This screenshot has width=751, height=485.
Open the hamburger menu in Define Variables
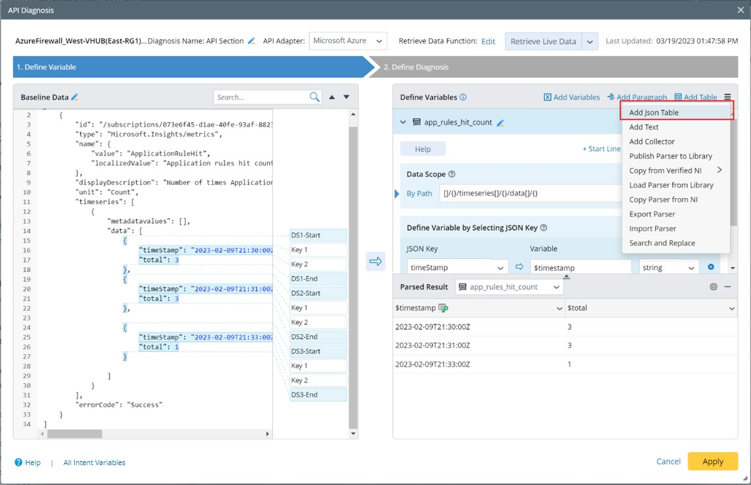[727, 97]
